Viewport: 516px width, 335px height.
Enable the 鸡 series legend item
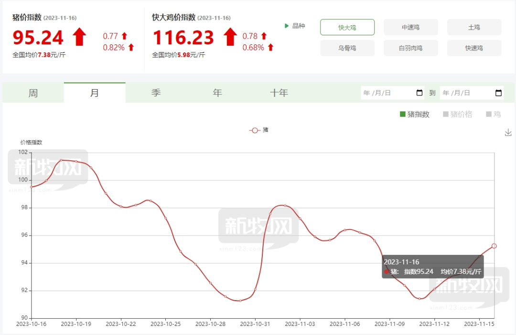click(493, 114)
